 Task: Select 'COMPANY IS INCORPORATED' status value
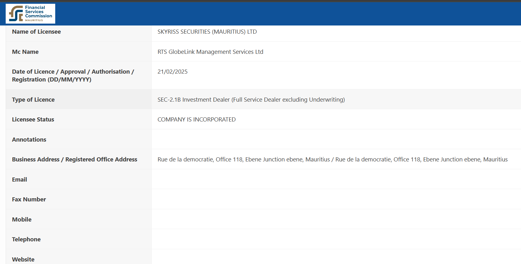pyautogui.click(x=196, y=120)
